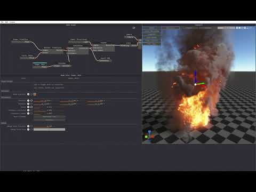Click the recenter icon in node graph corner
The height and width of the screenshot is (192, 256).
coord(134,28)
